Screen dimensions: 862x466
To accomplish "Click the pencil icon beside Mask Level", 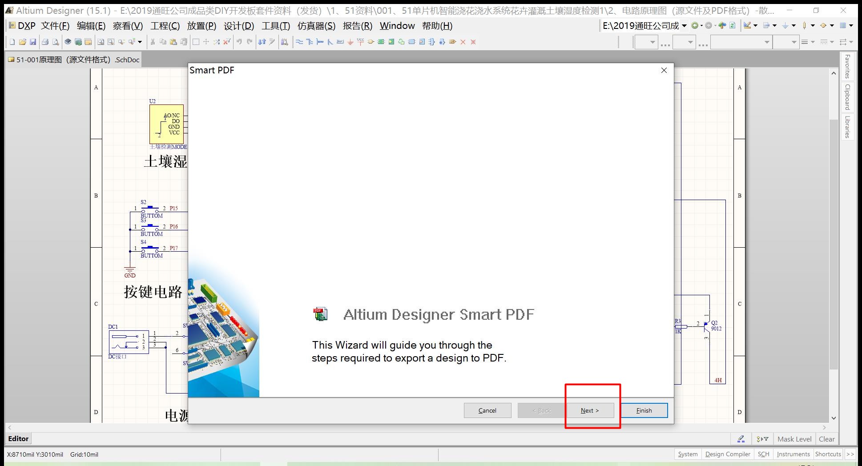I will coord(741,439).
